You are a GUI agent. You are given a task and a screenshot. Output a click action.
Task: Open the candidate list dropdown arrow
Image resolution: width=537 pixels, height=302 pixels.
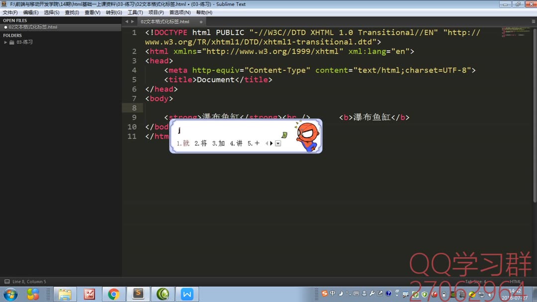pyautogui.click(x=278, y=144)
